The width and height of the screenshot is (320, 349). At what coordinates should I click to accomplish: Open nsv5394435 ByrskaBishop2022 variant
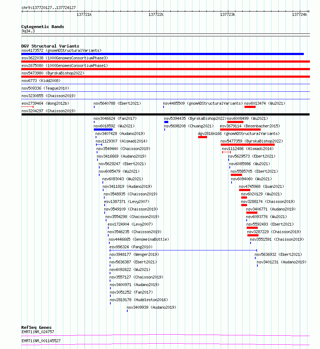coord(195,119)
